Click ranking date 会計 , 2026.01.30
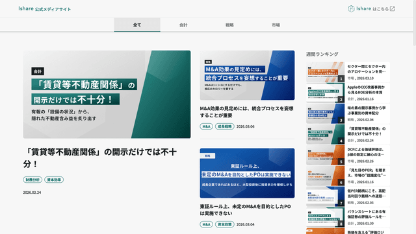416x234 pixels. pos(361,224)
